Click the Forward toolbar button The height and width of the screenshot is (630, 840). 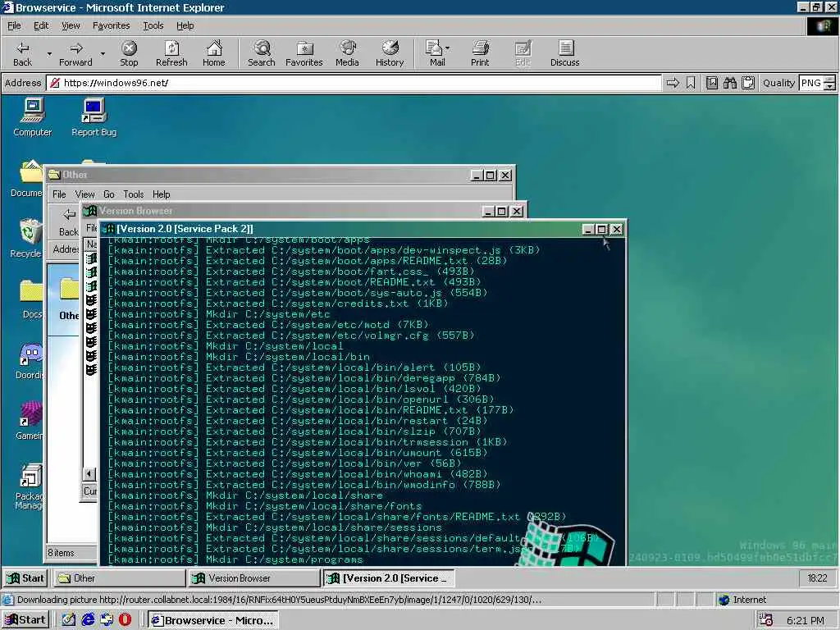point(75,53)
